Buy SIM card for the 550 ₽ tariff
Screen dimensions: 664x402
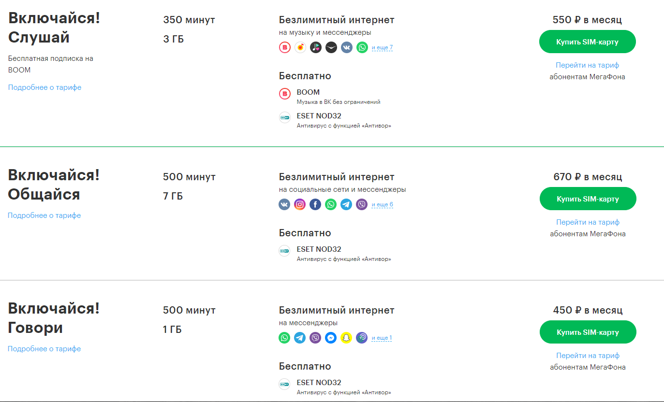coord(587,42)
